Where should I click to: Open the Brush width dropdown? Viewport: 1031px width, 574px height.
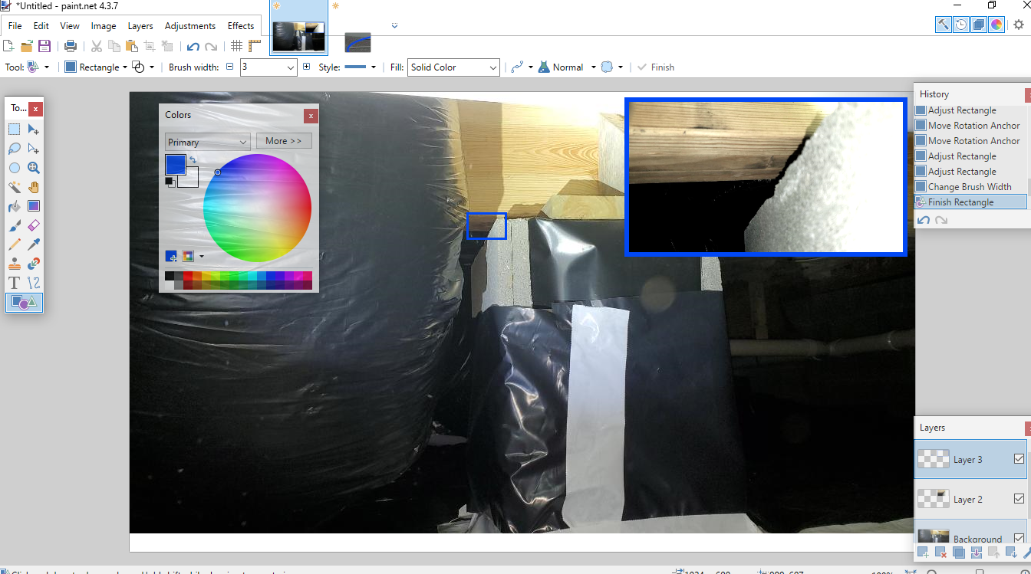point(291,67)
